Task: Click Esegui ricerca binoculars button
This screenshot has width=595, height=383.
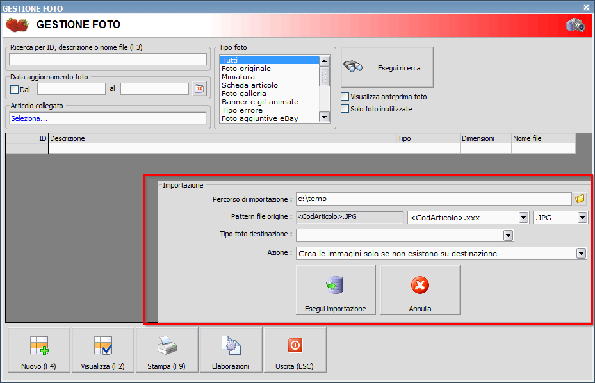Action: click(387, 67)
